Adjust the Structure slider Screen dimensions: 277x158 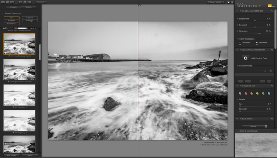click(x=255, y=33)
